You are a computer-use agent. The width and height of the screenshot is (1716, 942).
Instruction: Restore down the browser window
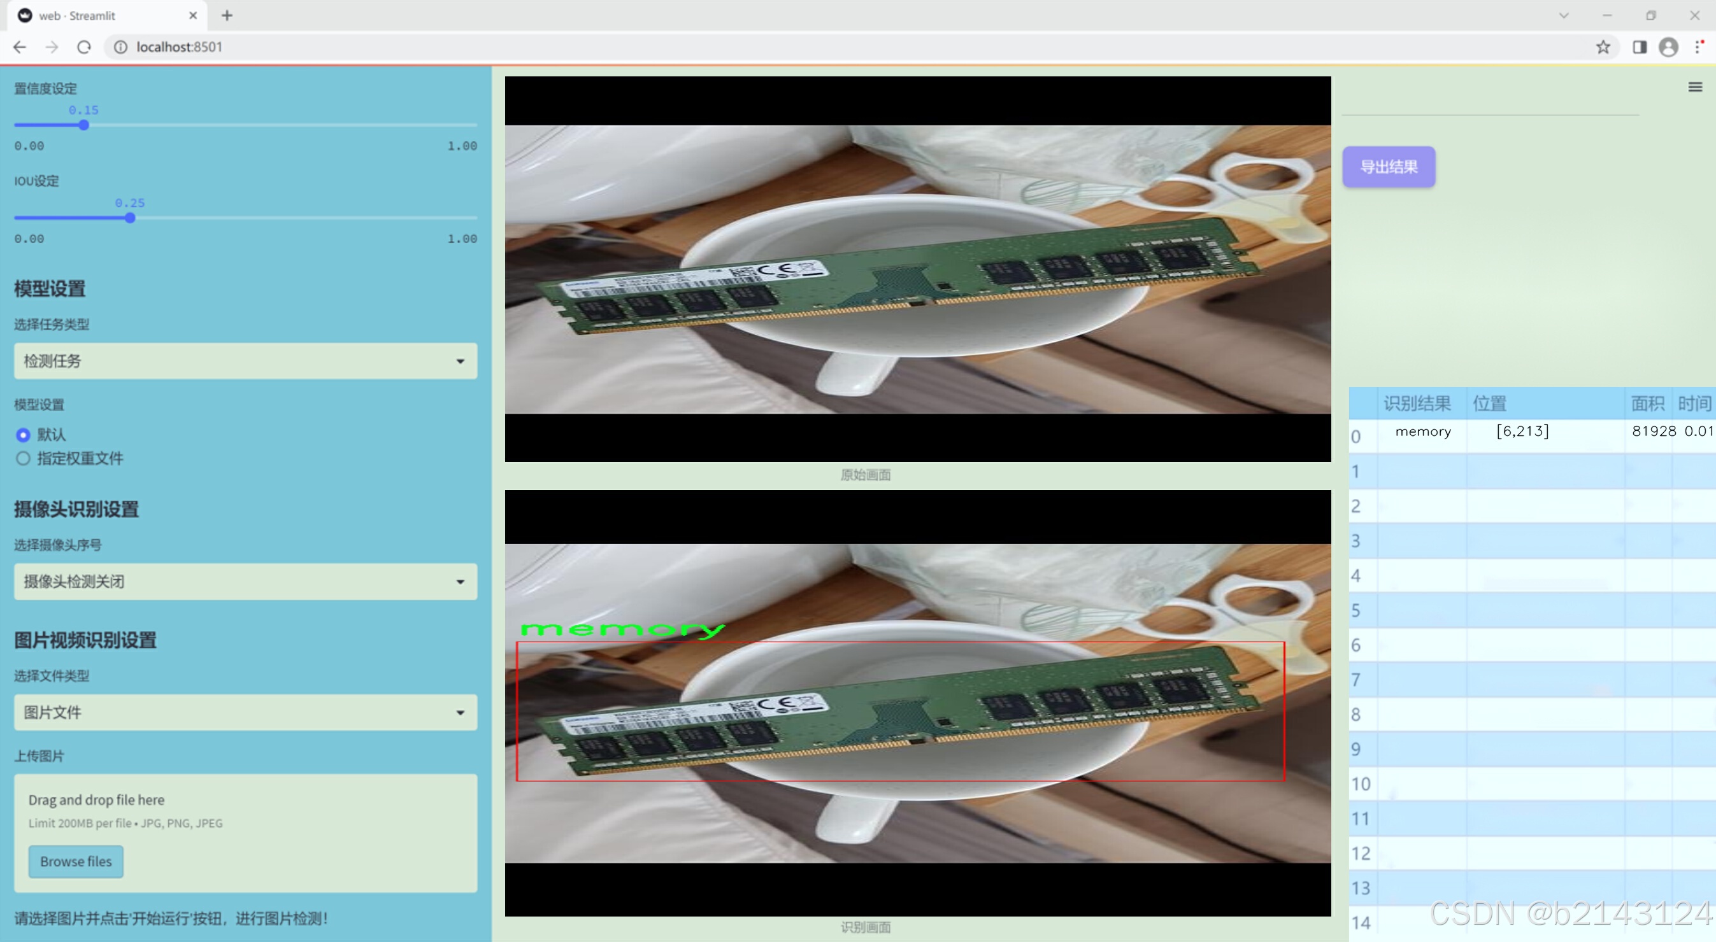(x=1651, y=15)
